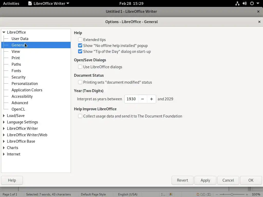Viewport: 263px width, 197px height.
Task: Click the Apply button
Action: [205, 180]
